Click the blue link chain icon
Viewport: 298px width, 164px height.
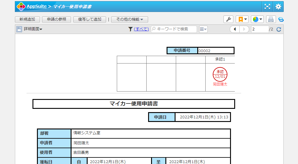click(281, 20)
